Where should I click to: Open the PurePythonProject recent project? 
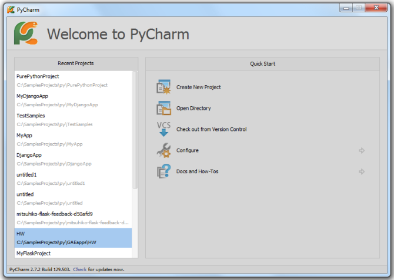pos(73,81)
